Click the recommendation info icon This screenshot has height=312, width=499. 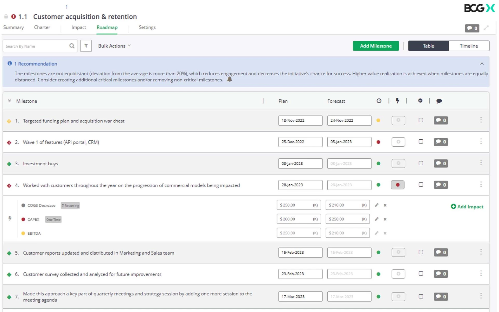tap(10, 63)
